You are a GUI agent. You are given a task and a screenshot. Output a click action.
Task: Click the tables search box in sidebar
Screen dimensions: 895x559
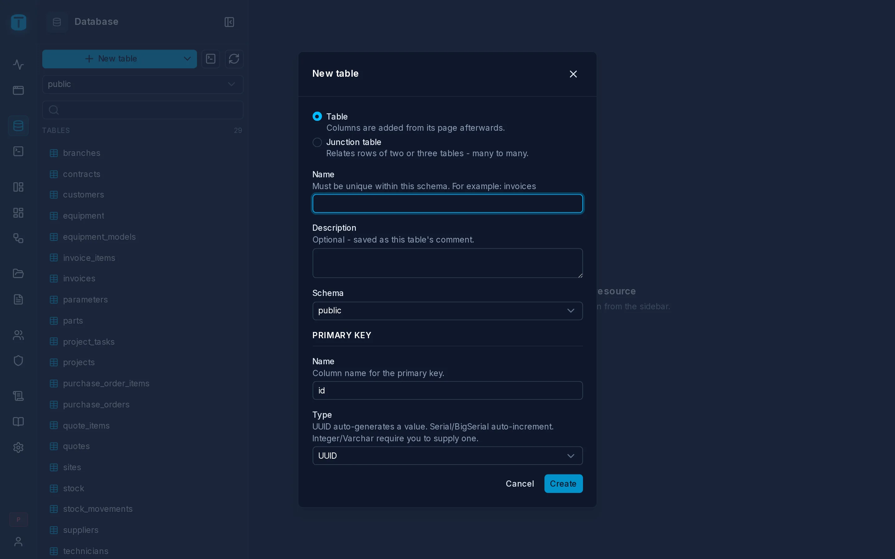(143, 110)
